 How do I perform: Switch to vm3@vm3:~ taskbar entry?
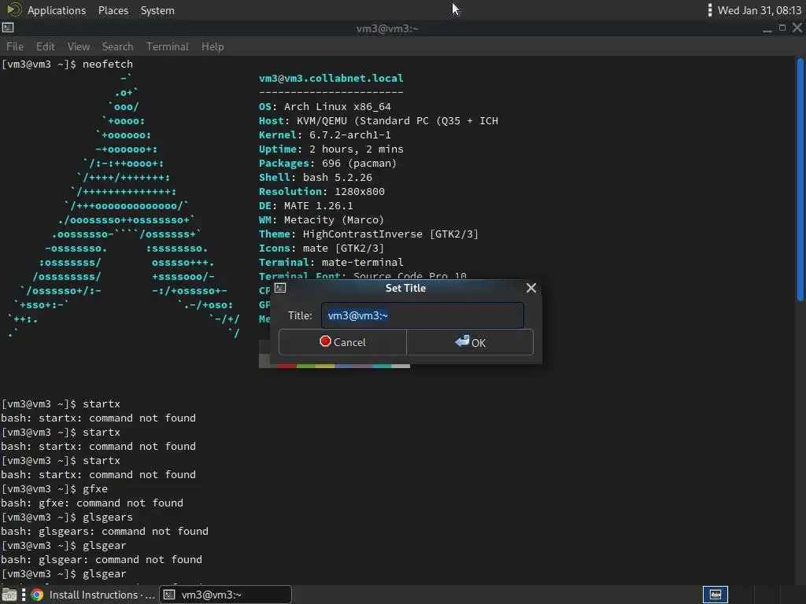tap(226, 595)
